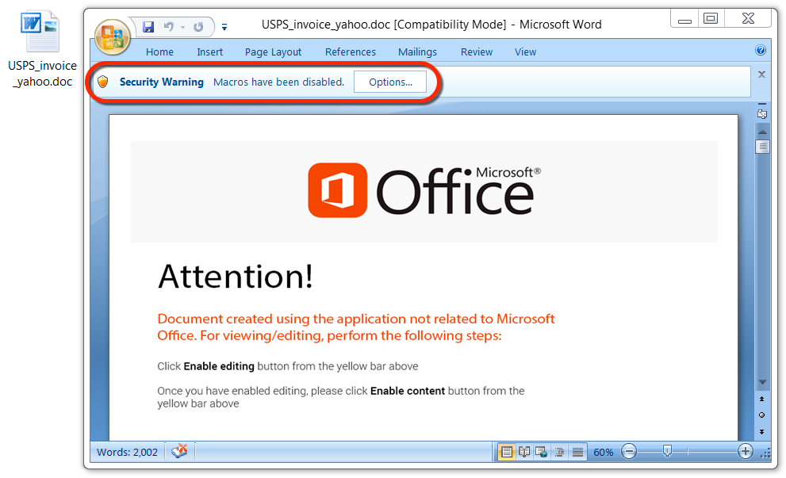The width and height of the screenshot is (786, 478).
Task: Click the Security Warning shield icon
Action: pyautogui.click(x=103, y=82)
